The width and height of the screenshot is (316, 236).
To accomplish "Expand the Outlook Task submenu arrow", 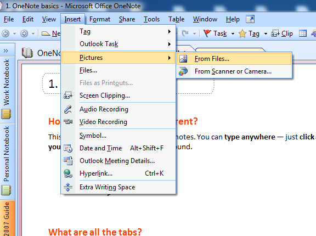I will (x=170, y=44).
